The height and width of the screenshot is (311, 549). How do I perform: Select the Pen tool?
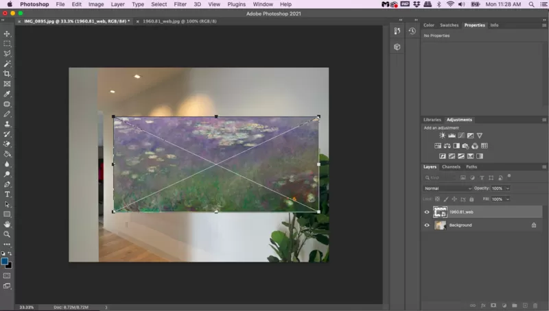7,184
